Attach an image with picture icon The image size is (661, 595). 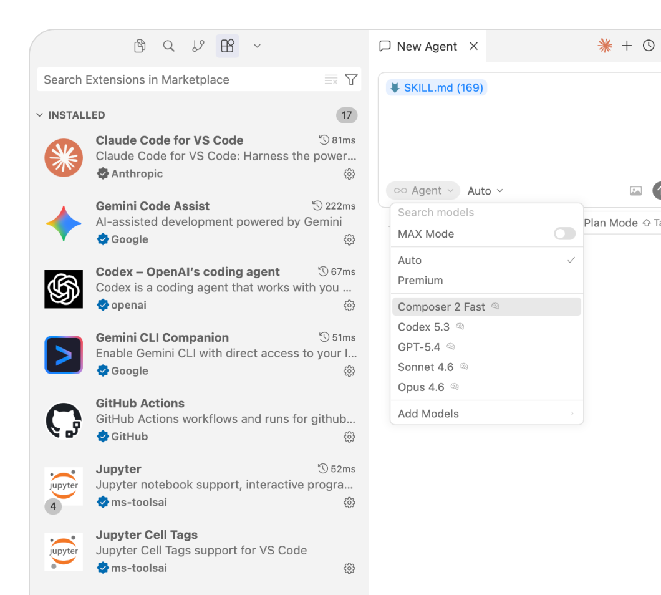point(636,191)
